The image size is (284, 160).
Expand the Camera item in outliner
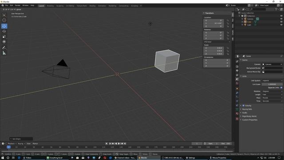coord(242,19)
